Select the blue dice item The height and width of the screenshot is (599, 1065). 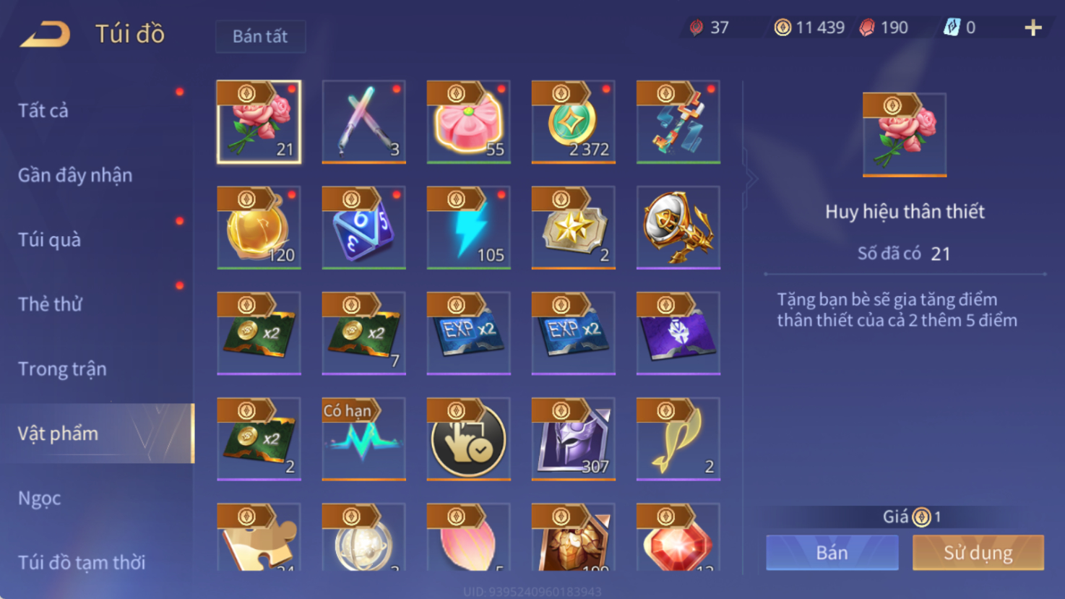pos(363,228)
